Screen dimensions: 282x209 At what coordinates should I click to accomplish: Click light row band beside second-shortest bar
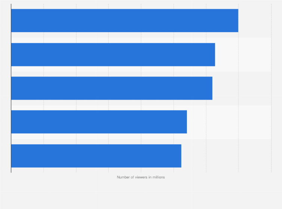pyautogui.click(x=229, y=122)
